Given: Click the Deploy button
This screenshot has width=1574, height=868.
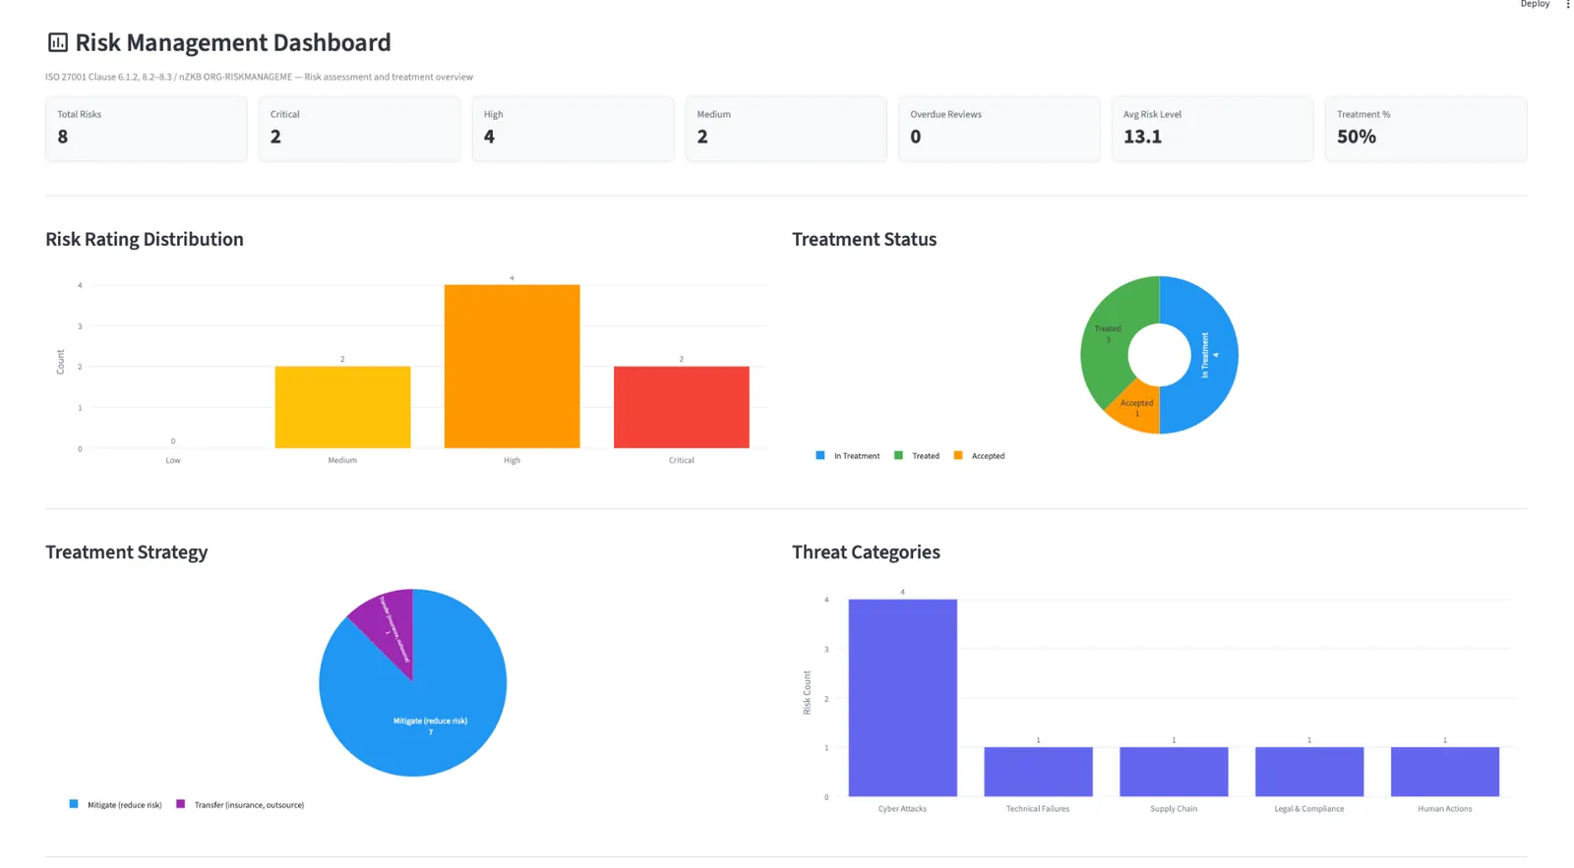Looking at the screenshot, I should (x=1535, y=5).
